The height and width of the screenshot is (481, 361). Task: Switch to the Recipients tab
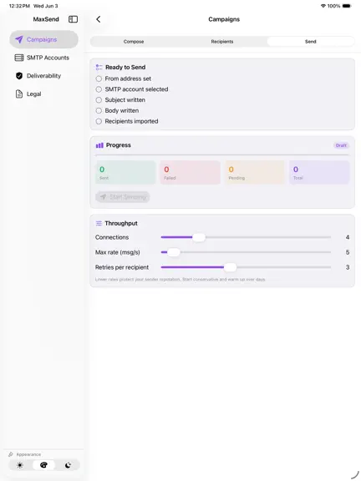tap(222, 42)
